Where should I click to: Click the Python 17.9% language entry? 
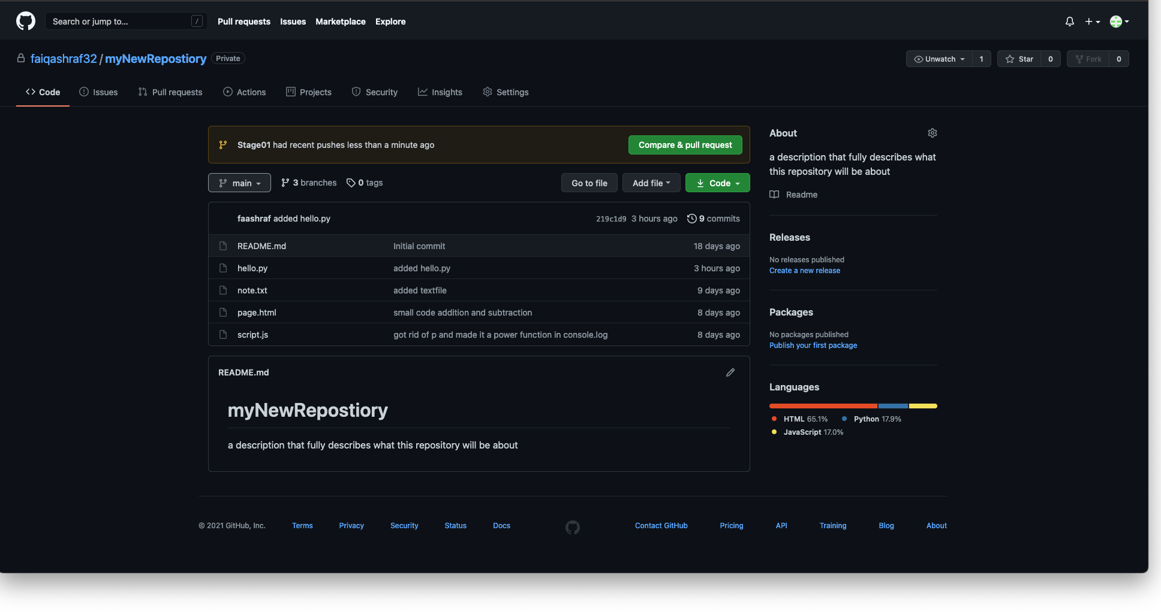(871, 419)
